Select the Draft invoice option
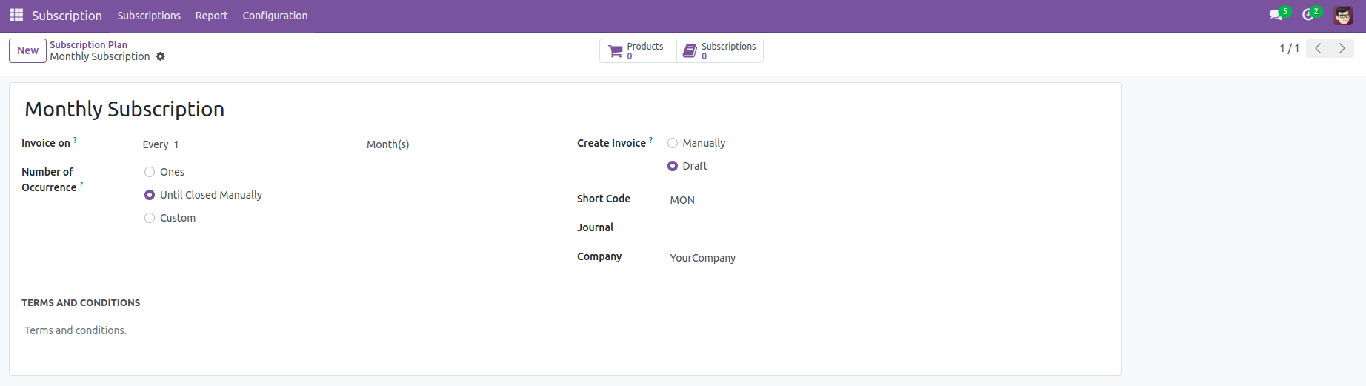 673,166
